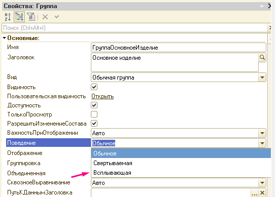
Task: Select the Отображение property label
Action: [25, 153]
